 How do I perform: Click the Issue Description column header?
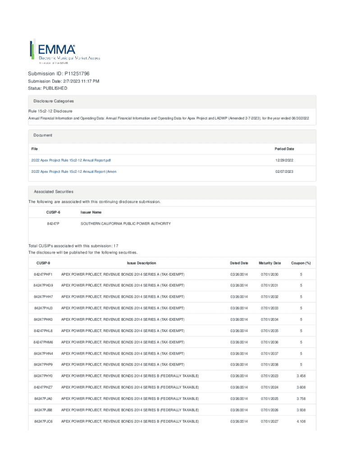(x=142, y=263)
